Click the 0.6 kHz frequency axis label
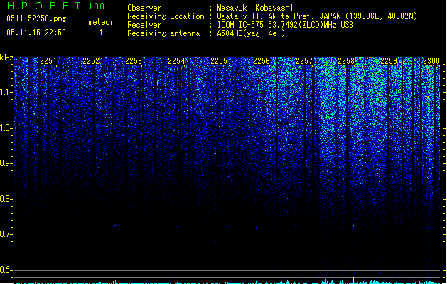Screen dimensions: 447x284 coord(6,270)
